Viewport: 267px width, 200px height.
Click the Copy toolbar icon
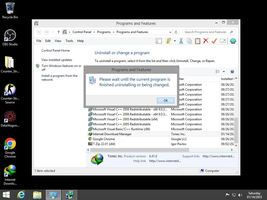tap(189, 41)
